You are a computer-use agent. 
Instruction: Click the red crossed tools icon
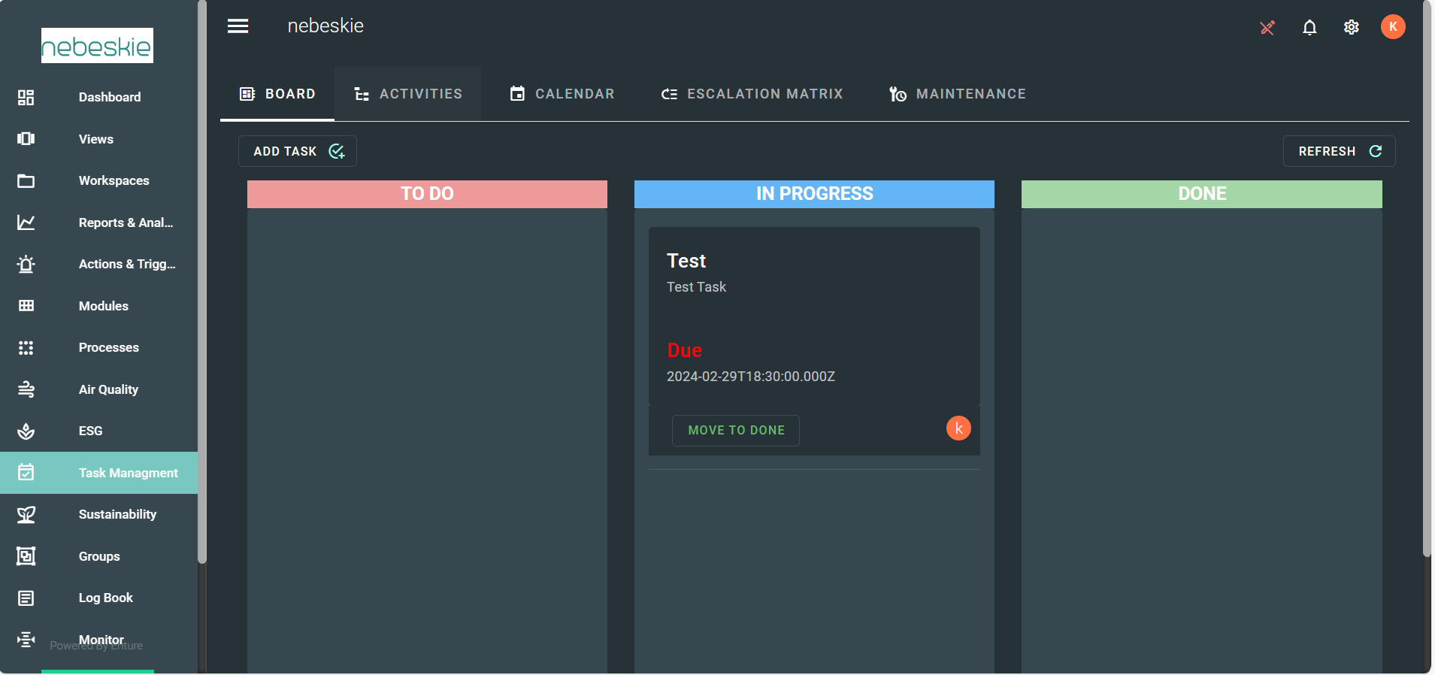pyautogui.click(x=1267, y=28)
